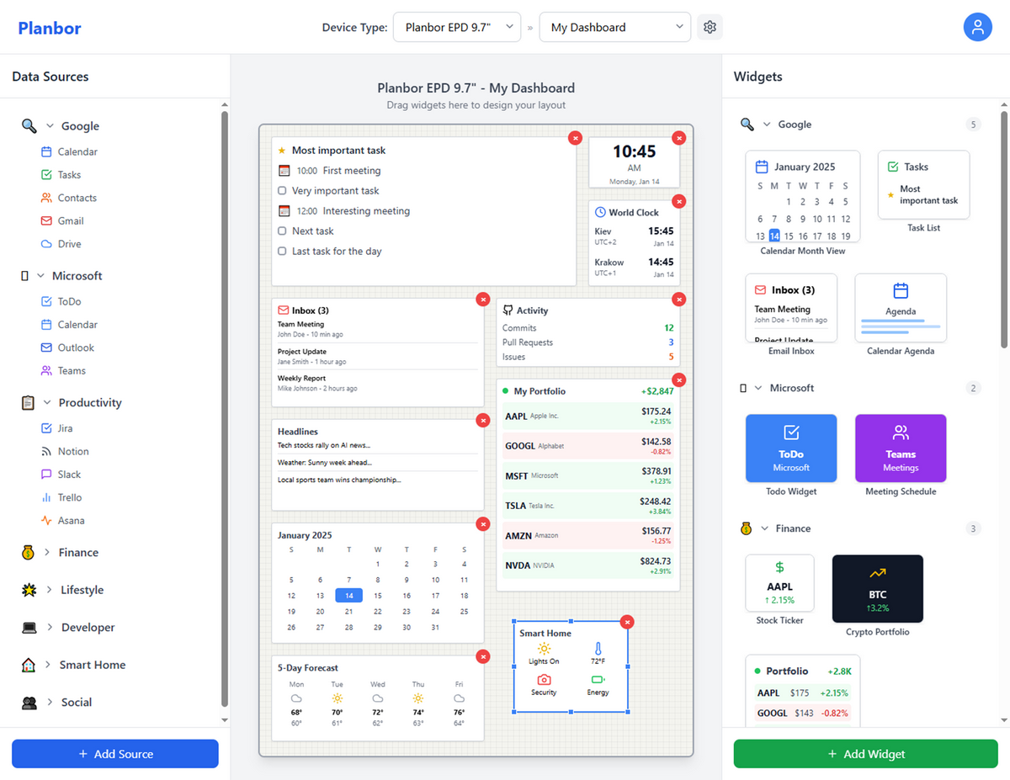Open the user profile avatar
Image resolution: width=1010 pixels, height=780 pixels.
tap(977, 27)
